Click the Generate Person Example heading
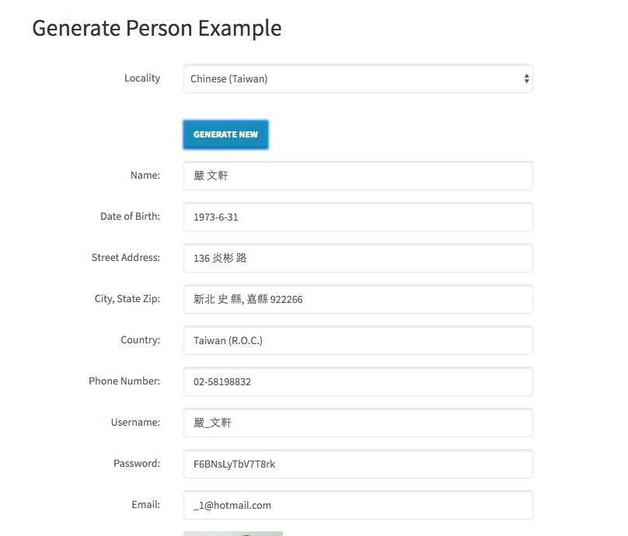The image size is (628, 536). (x=156, y=29)
